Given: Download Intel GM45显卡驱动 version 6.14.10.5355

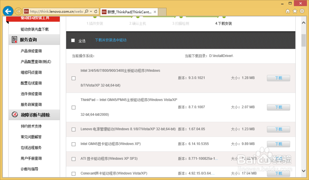Looking at the screenshot, I should 278,144.
